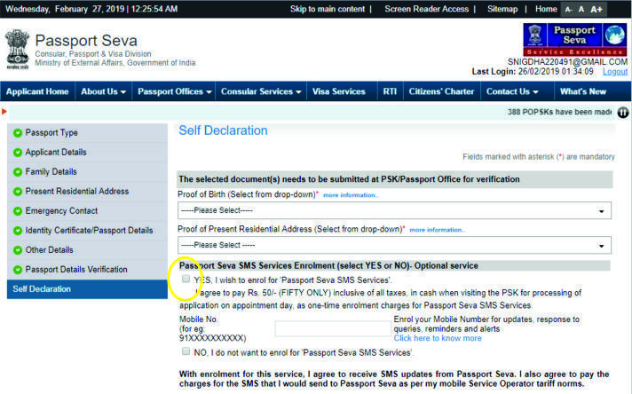Click the national emblem logo beside Passport Seva
Image resolution: width=632 pixels, height=394 pixels.
click(18, 49)
